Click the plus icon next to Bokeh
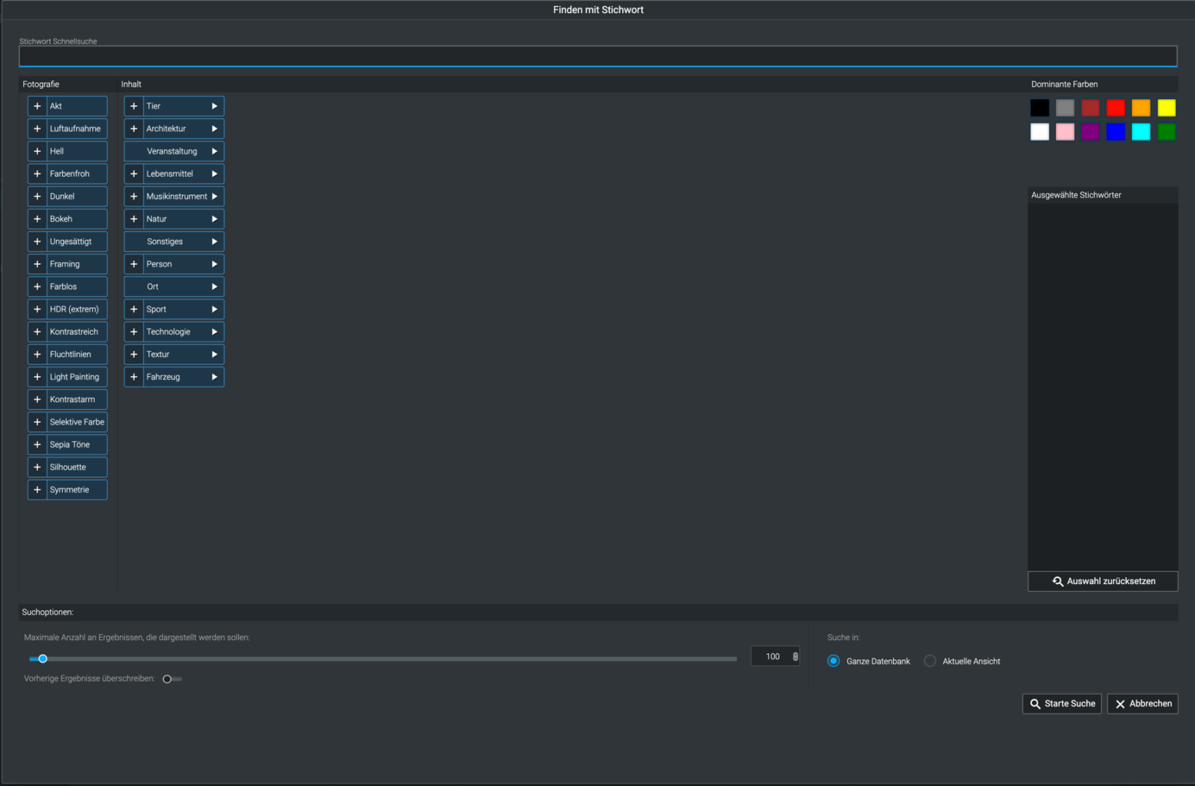The width and height of the screenshot is (1195, 786). tap(37, 219)
